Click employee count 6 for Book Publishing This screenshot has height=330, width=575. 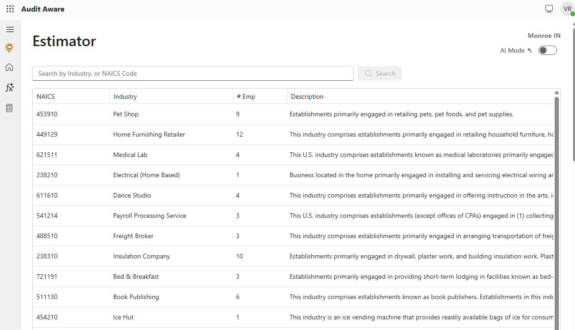pyautogui.click(x=238, y=297)
